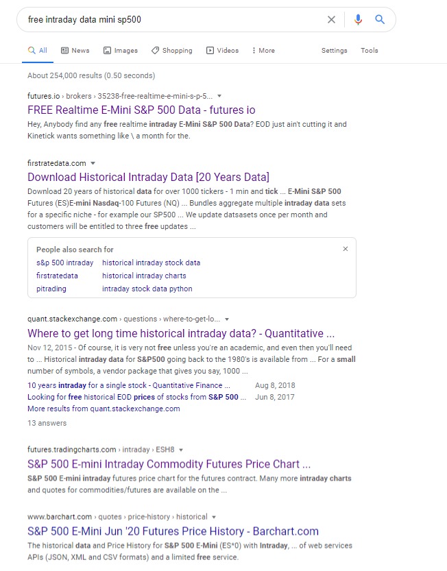Search historical intraday charts suggestion
The height and width of the screenshot is (571, 447).
click(144, 276)
